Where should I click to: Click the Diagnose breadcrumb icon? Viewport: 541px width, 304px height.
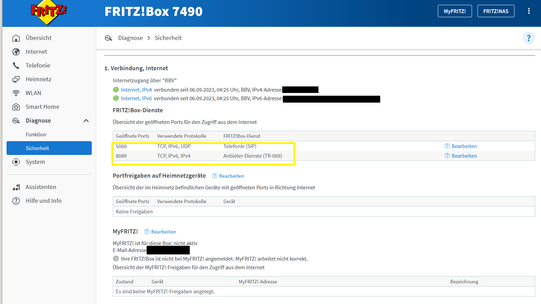pyautogui.click(x=109, y=38)
